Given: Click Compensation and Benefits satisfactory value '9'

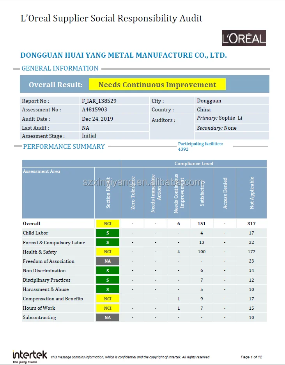Looking at the screenshot, I should [202, 299].
